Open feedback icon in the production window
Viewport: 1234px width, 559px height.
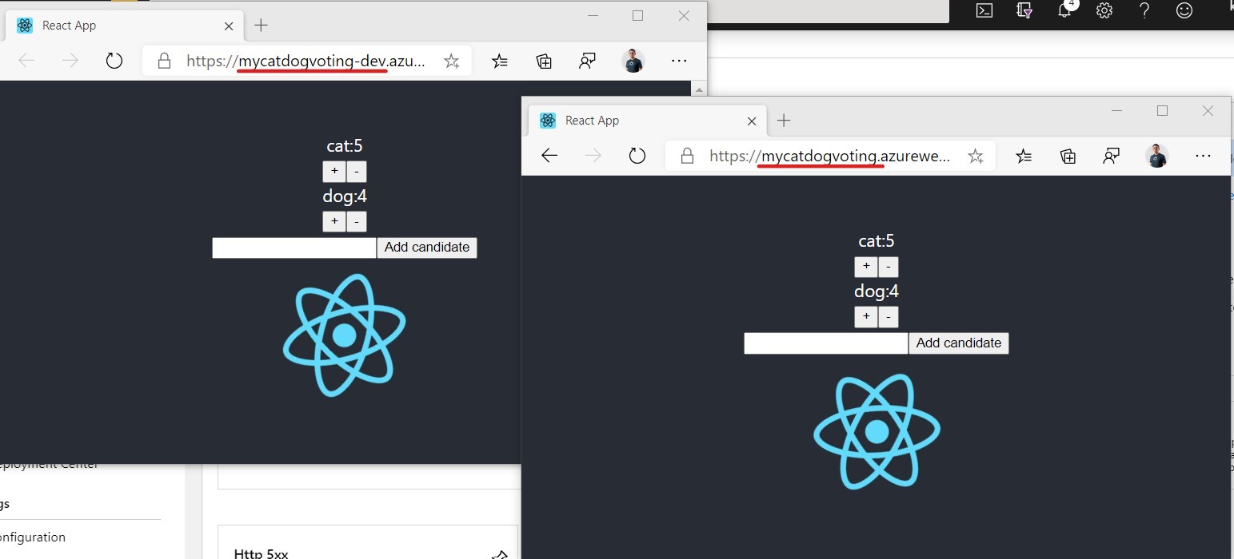[x=1111, y=156]
